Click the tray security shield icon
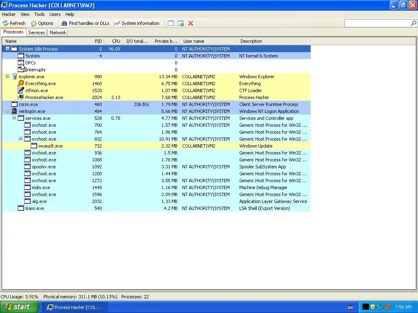Viewport: 418px width, 313px height. (x=373, y=307)
